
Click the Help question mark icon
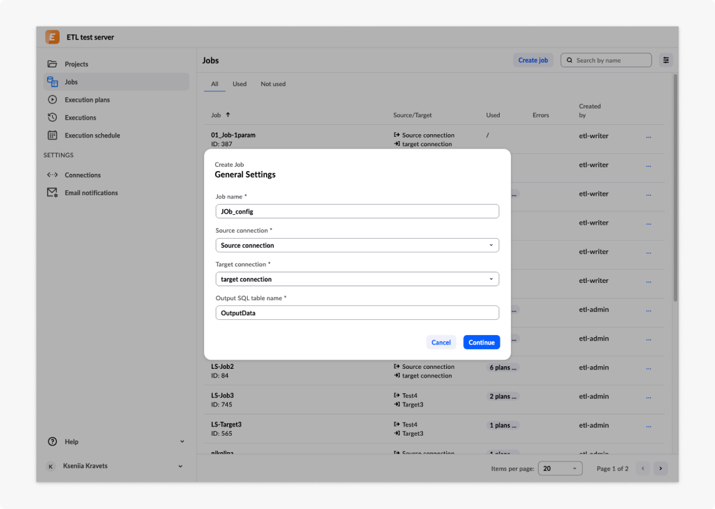point(52,441)
